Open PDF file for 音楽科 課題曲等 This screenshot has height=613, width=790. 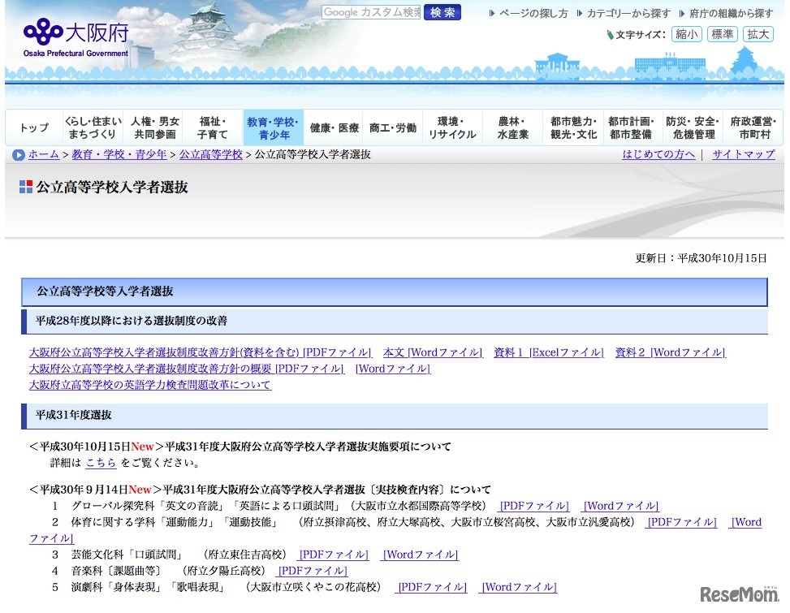pos(312,571)
